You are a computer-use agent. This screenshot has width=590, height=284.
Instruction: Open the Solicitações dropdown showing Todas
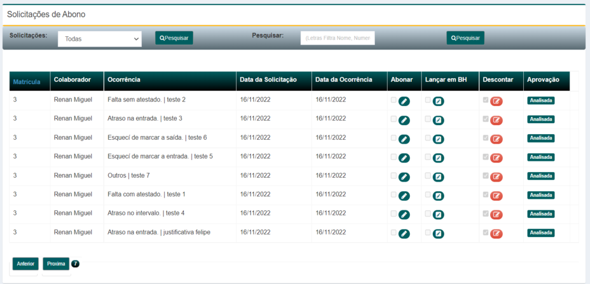101,39
